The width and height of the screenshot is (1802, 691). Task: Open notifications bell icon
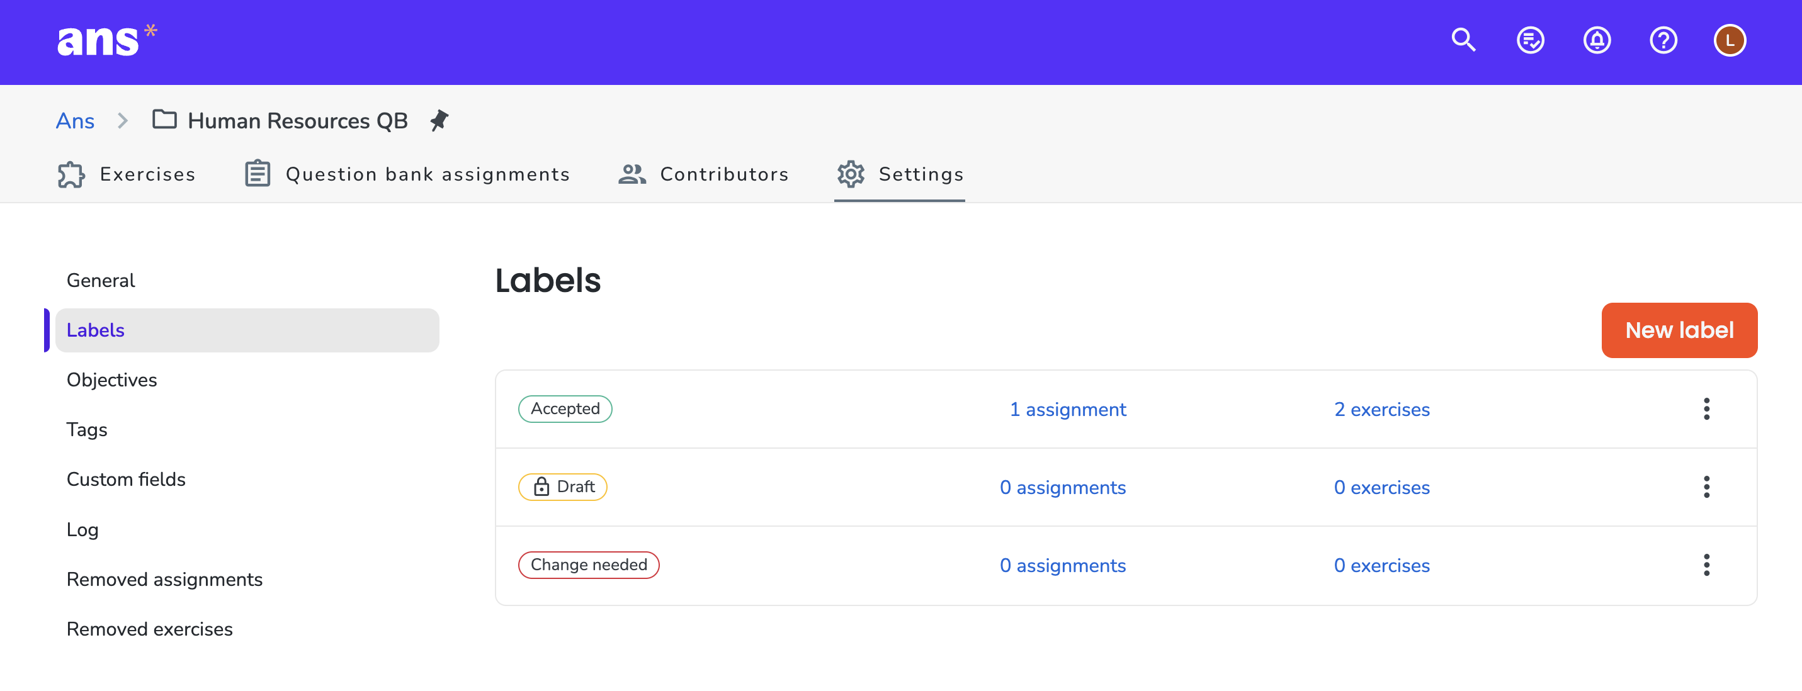pyautogui.click(x=1596, y=40)
